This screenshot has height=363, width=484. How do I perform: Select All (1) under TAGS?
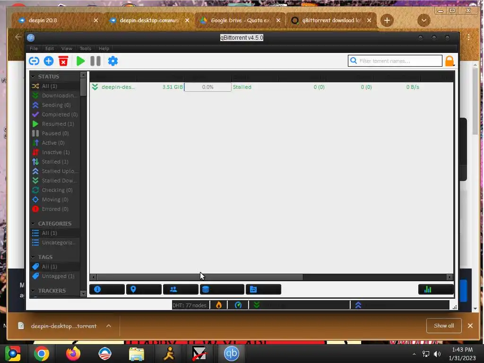click(55, 267)
